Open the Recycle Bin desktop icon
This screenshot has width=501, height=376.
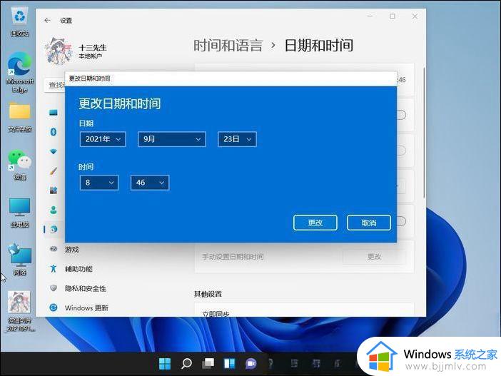tap(19, 21)
